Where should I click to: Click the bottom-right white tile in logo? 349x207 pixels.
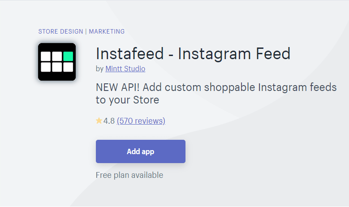click(x=68, y=67)
